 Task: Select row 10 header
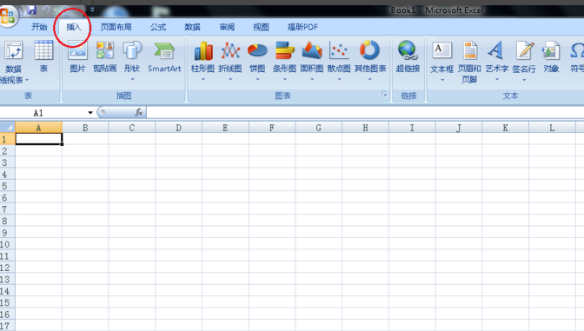pos(8,244)
